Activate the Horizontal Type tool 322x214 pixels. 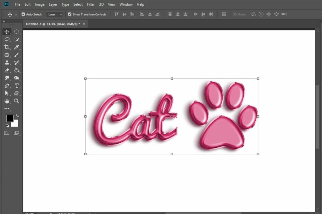[17, 85]
